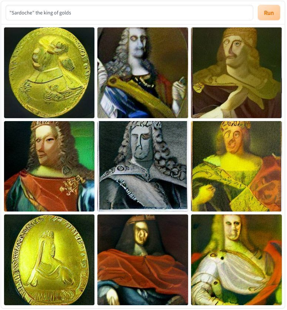Click the gold embroidered emblem on the red robe

pyautogui.click(x=70, y=187)
